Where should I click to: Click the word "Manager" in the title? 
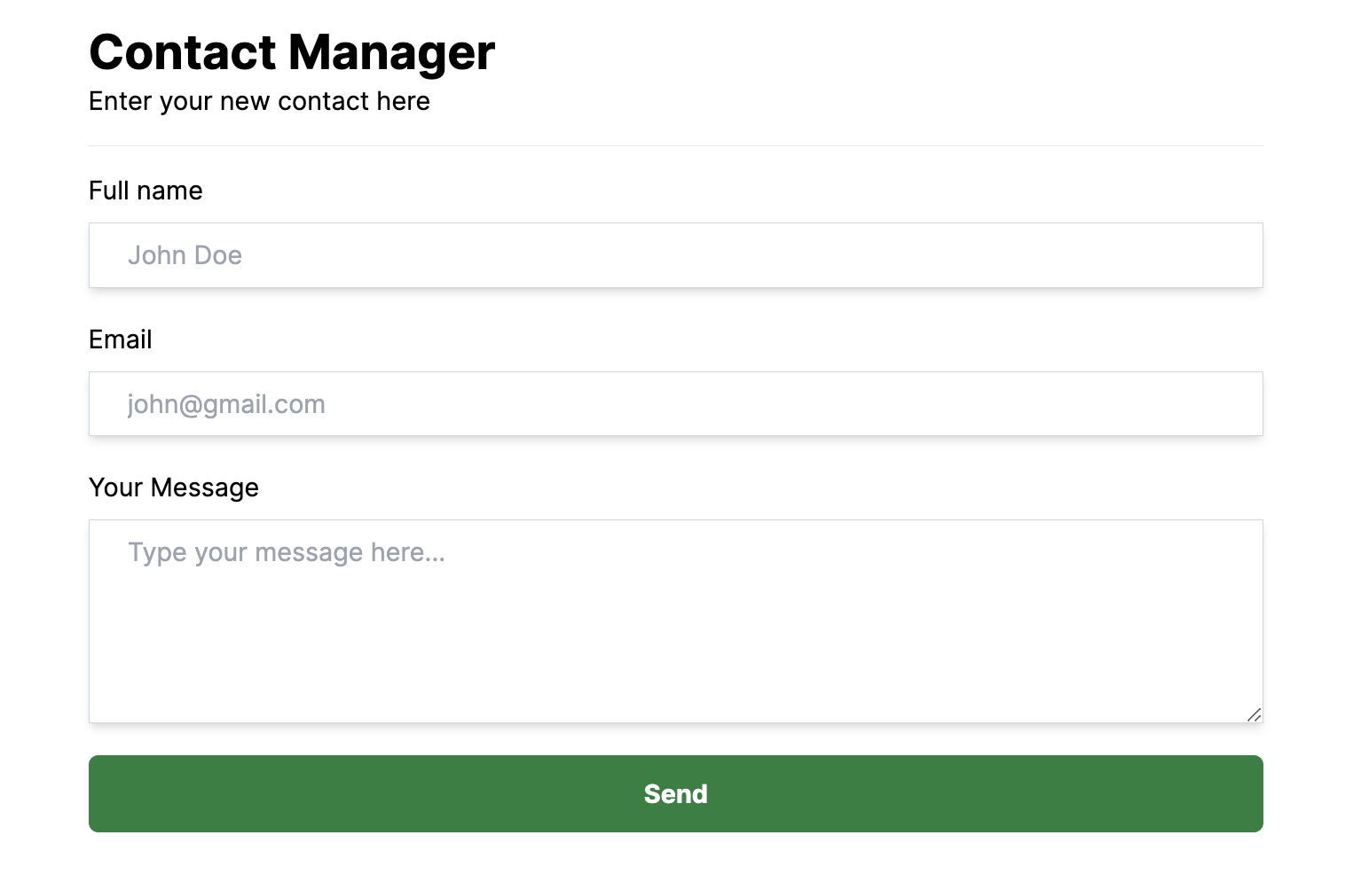tap(392, 52)
